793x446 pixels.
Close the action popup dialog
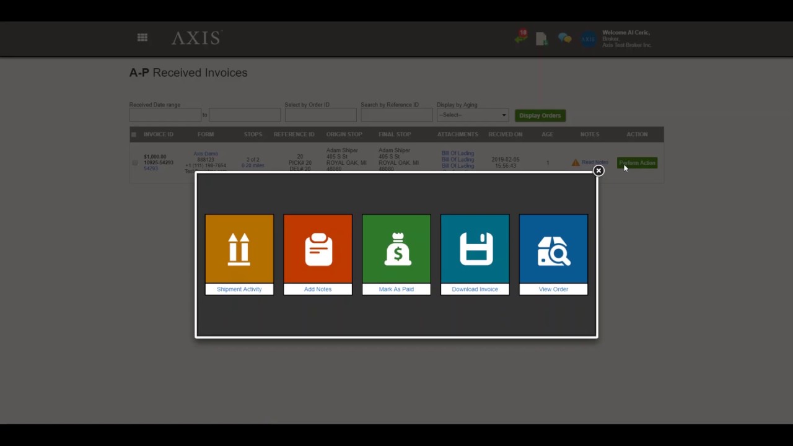pyautogui.click(x=598, y=170)
